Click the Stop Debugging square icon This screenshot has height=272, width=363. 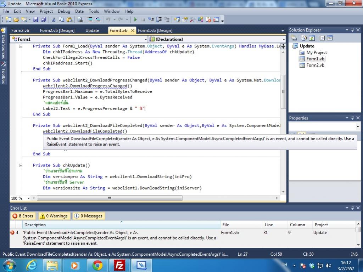143,20
